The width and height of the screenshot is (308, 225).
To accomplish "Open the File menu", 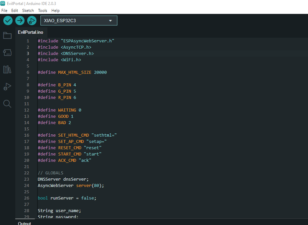I will point(4,11).
